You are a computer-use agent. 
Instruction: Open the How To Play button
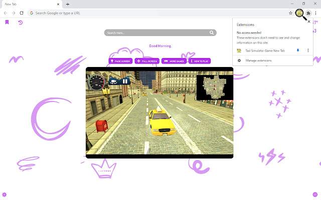pos(200,61)
